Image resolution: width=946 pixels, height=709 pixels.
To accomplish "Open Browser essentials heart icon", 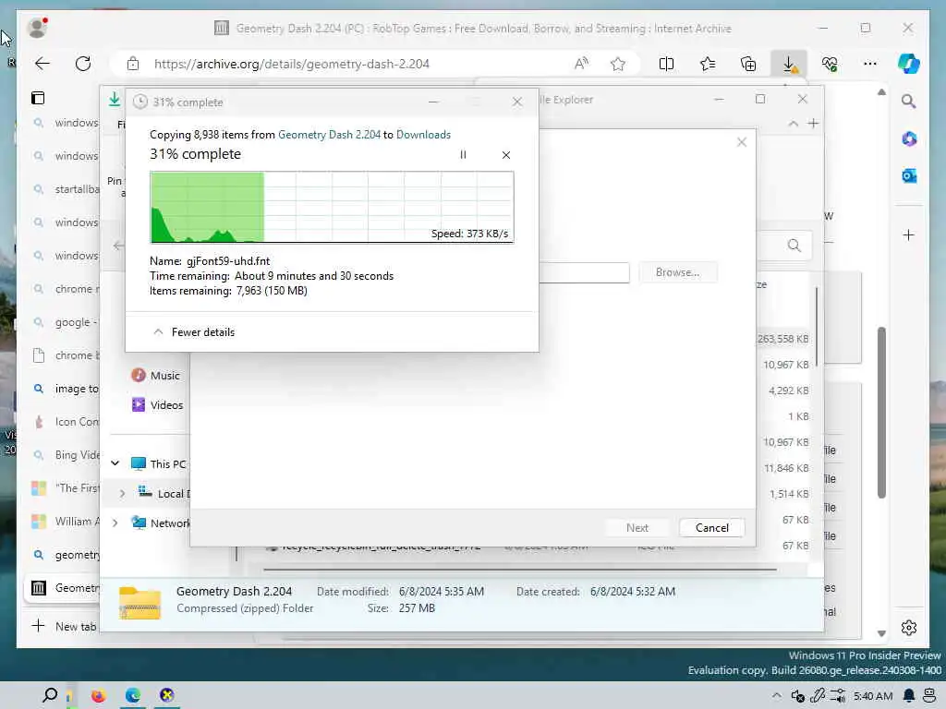I will [830, 64].
